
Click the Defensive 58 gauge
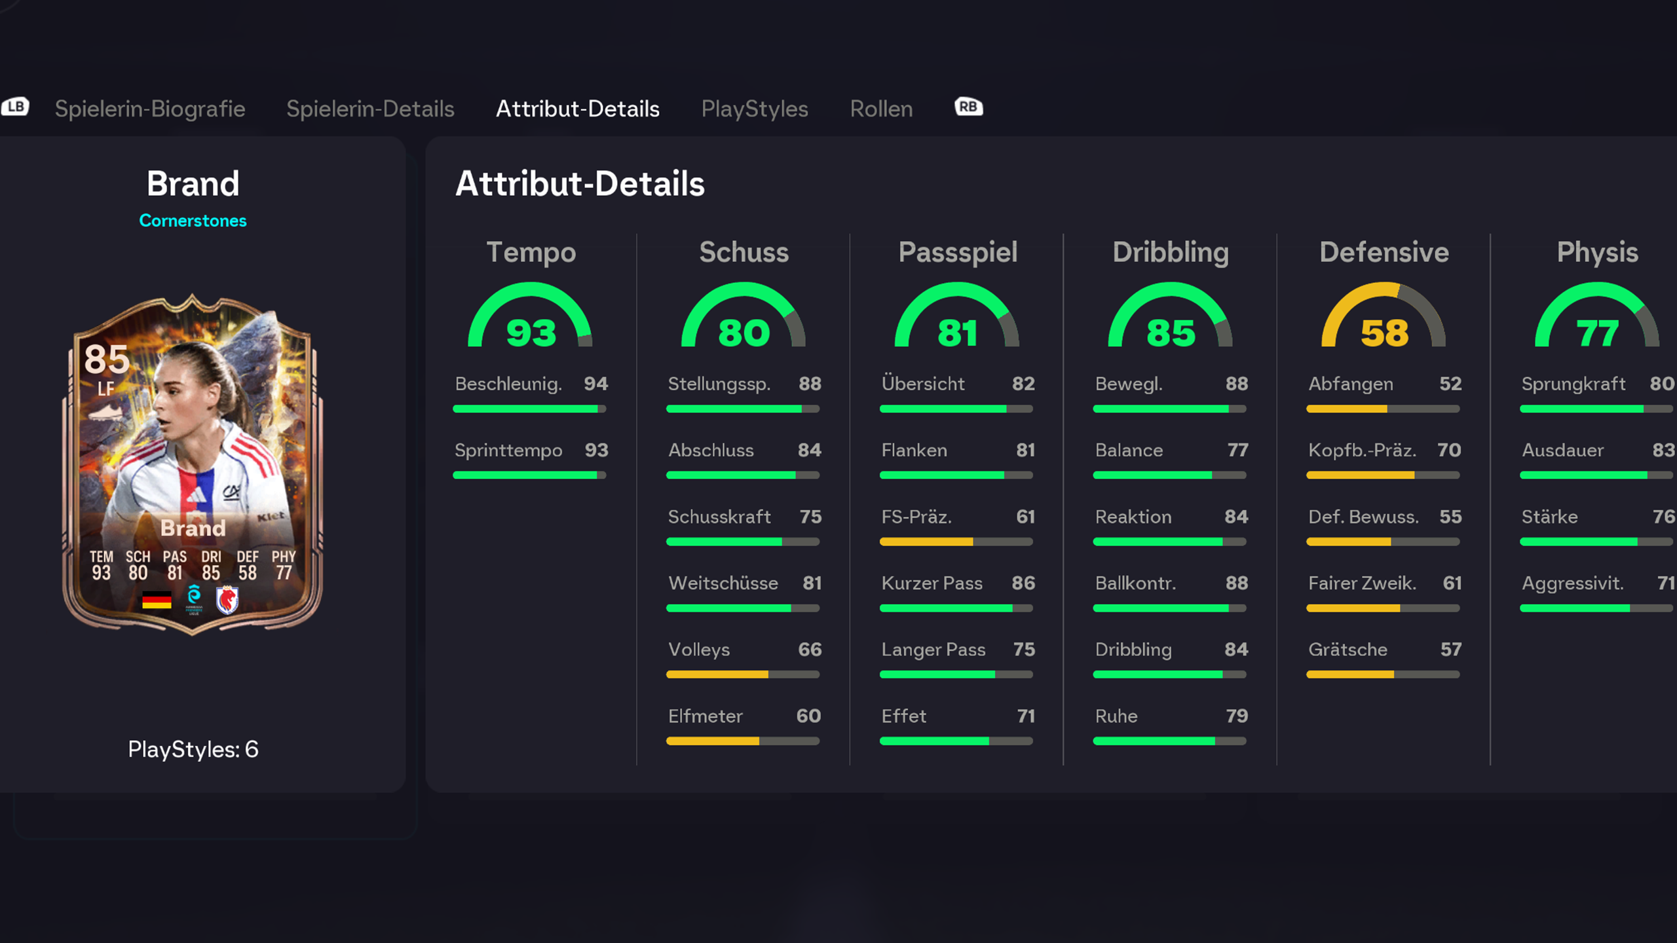pyautogui.click(x=1384, y=319)
